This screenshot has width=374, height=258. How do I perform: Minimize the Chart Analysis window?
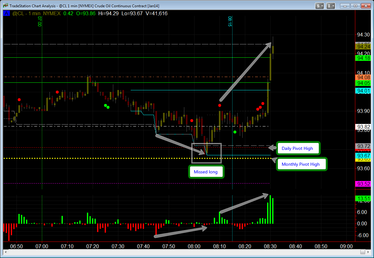(x=345, y=6)
